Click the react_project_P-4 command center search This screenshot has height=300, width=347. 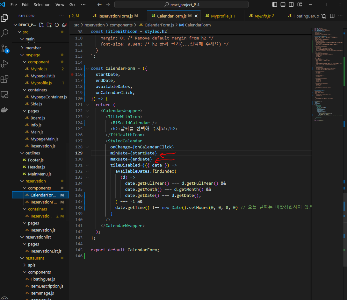[182, 5]
